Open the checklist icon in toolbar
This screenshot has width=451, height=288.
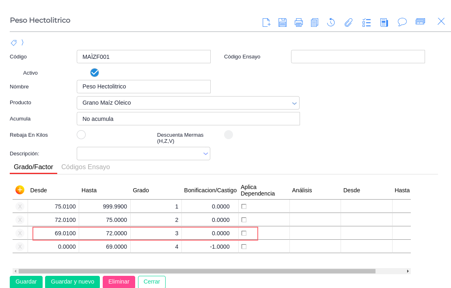click(367, 22)
